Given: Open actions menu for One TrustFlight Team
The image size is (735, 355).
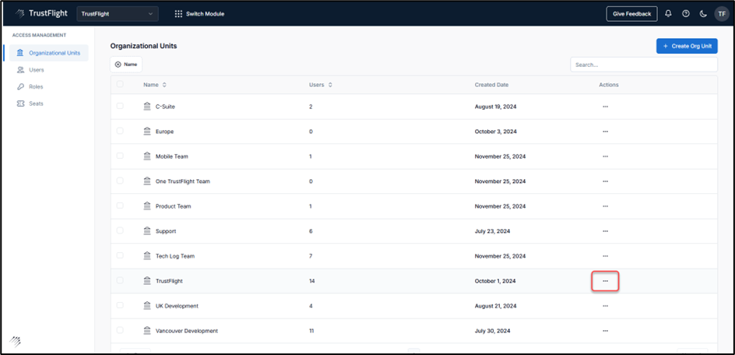Looking at the screenshot, I should click(605, 181).
